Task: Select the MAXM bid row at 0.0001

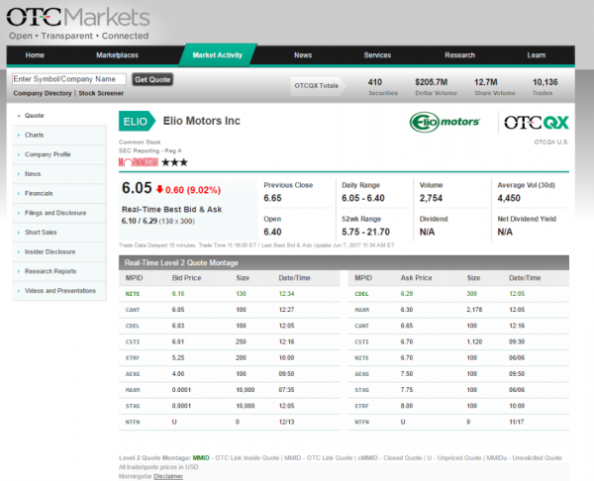Action: 230,390
